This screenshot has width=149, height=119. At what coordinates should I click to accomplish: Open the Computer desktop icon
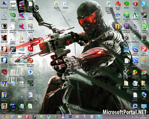[x=4, y=4]
